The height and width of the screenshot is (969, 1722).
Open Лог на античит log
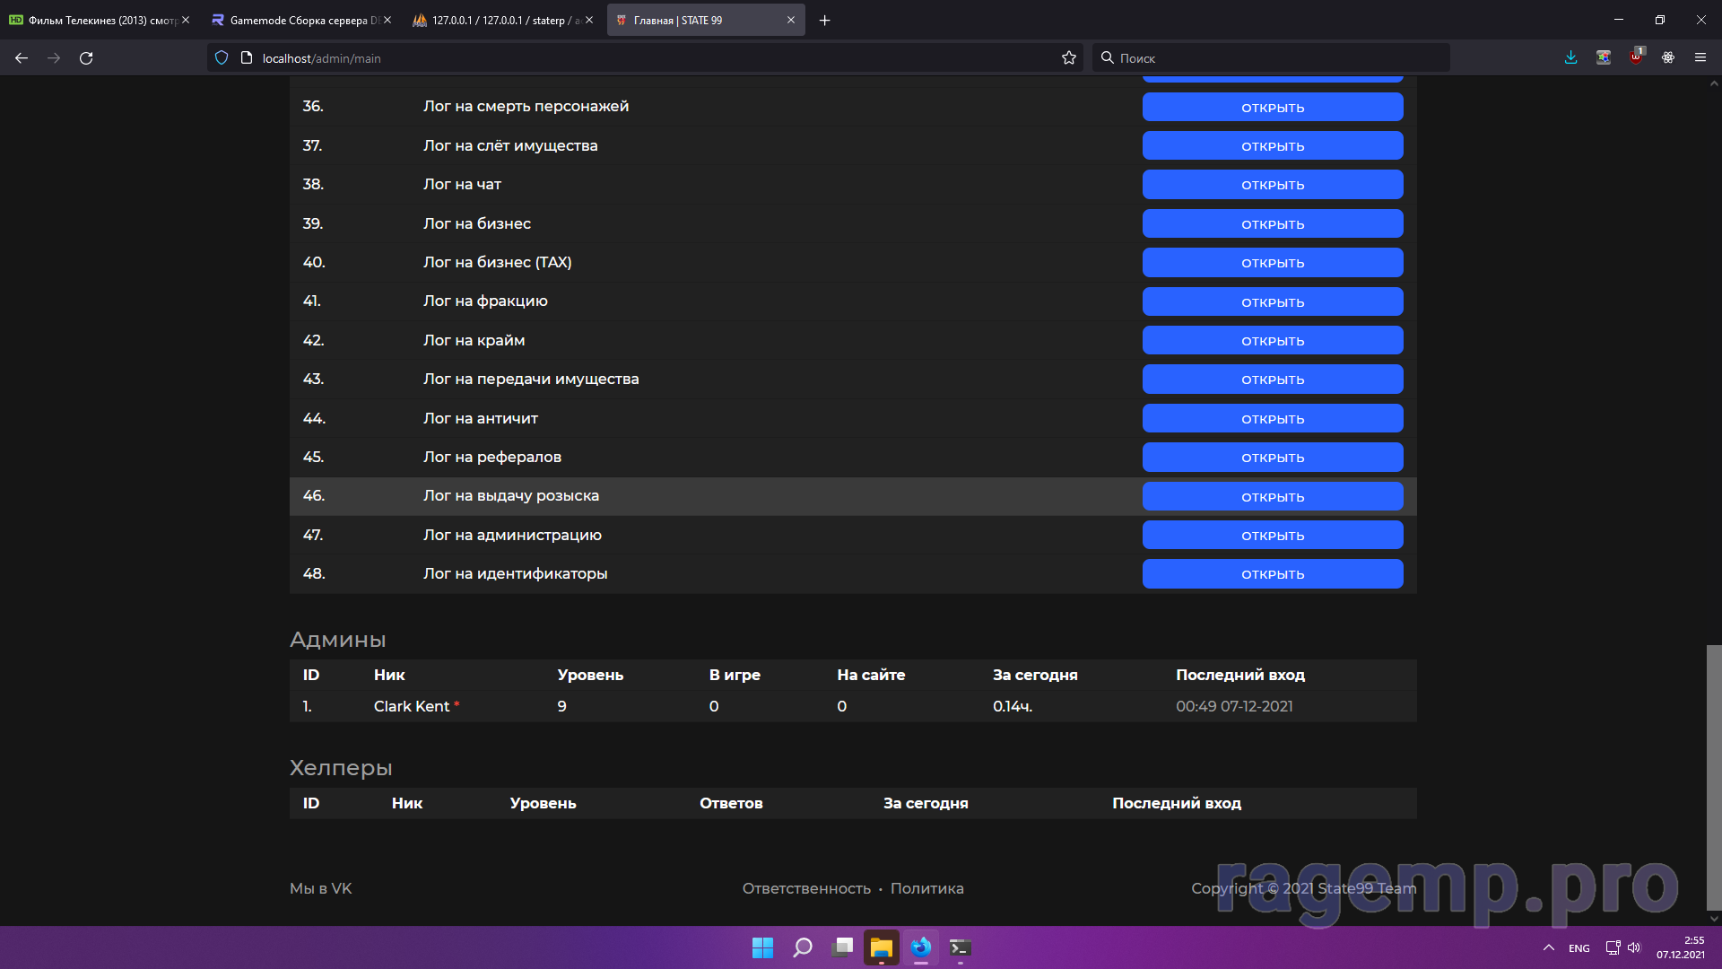tap(1272, 419)
